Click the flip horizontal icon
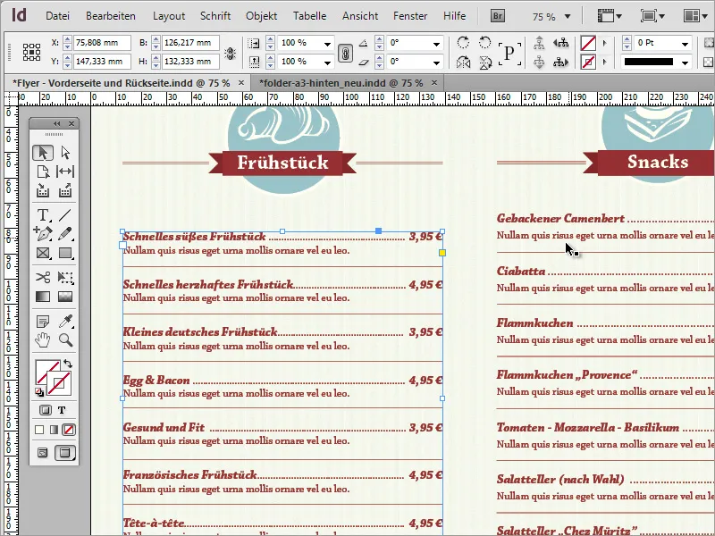 (x=463, y=62)
